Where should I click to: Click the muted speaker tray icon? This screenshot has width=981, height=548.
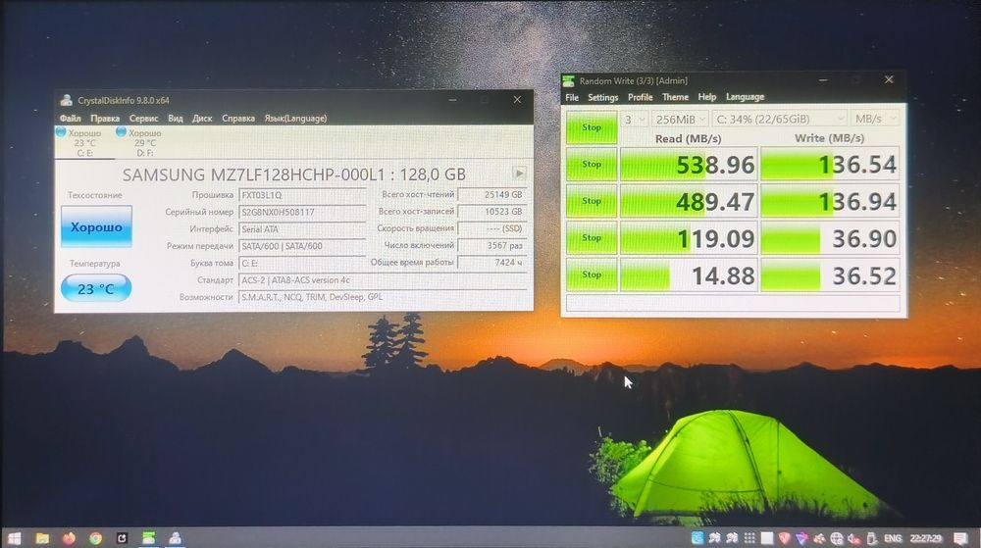pyautogui.click(x=854, y=538)
